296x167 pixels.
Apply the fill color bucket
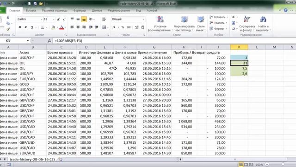click(53, 27)
